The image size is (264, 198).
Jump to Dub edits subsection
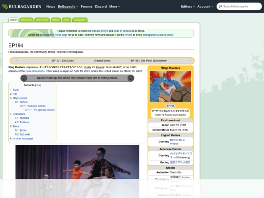click(25, 134)
